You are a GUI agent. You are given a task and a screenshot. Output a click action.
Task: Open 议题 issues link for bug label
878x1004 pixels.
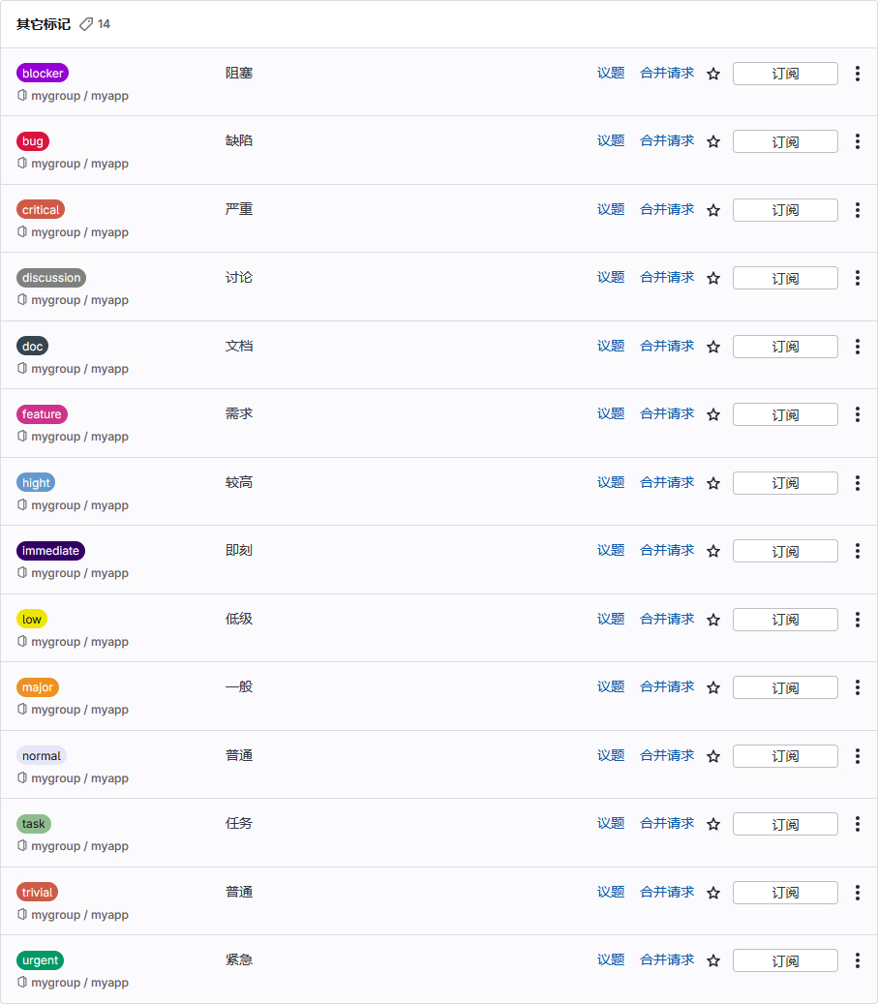pyautogui.click(x=611, y=140)
